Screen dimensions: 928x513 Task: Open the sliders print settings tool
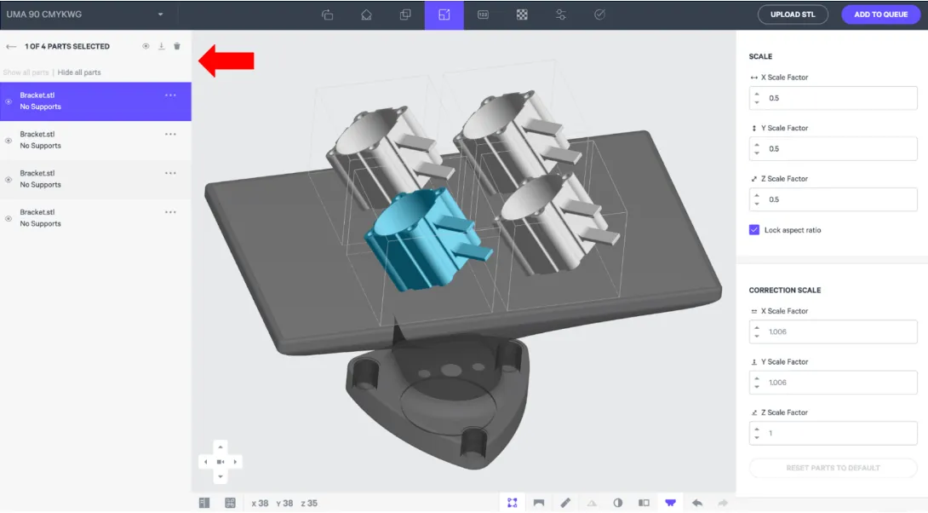point(560,14)
